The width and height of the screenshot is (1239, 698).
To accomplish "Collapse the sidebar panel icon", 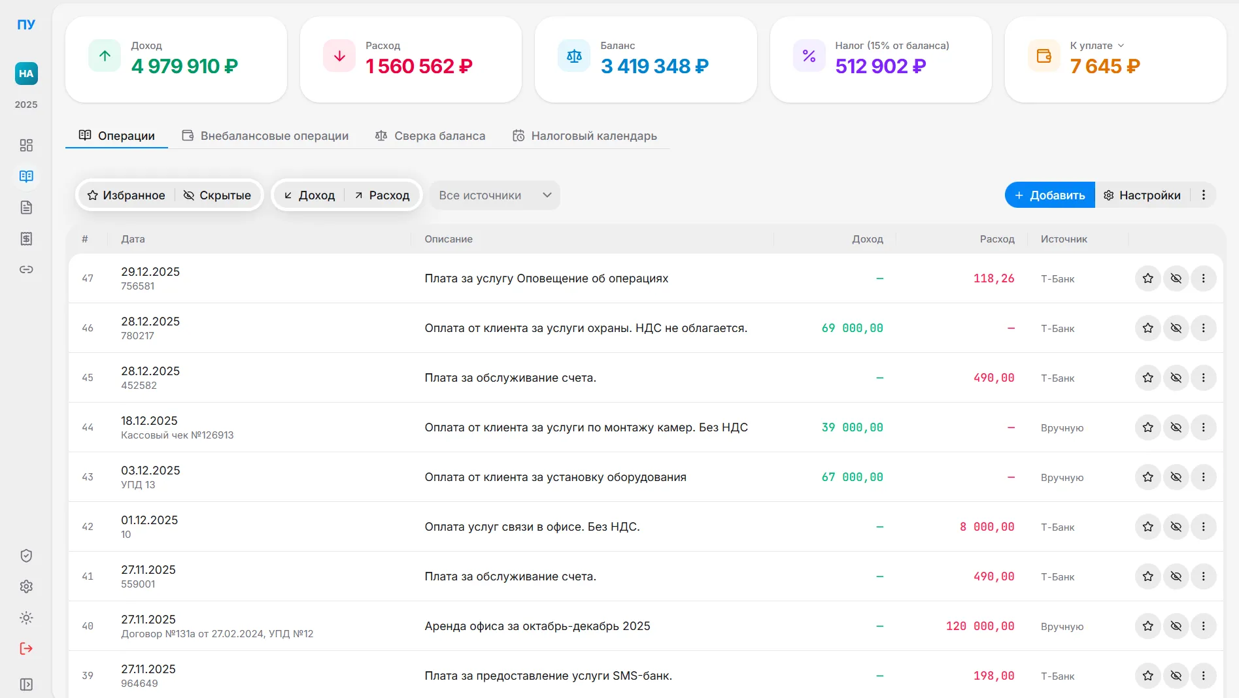I will [26, 684].
